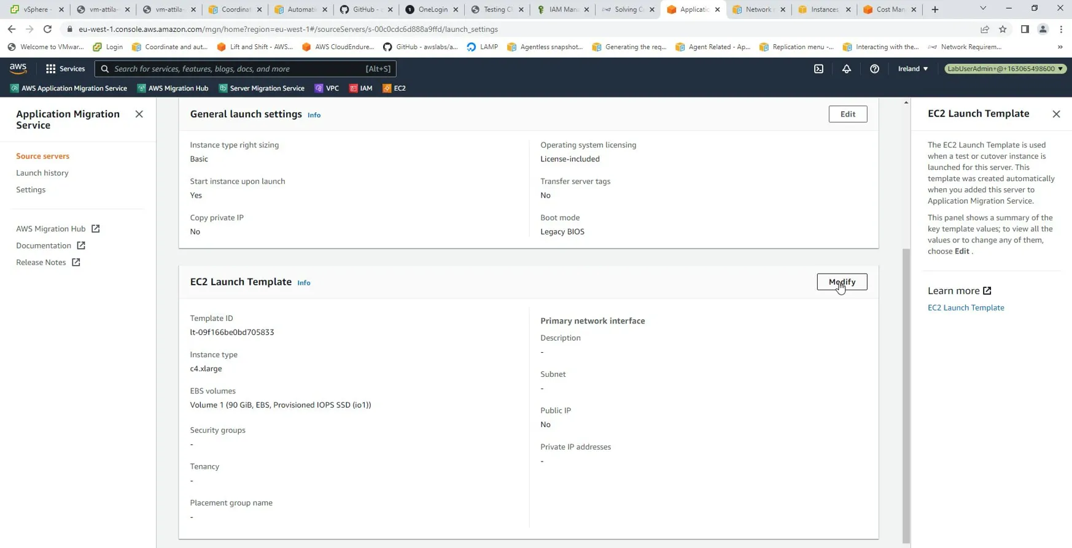1072x548 pixels.
Task: Open Server Migration Service favorite shortcut
Action: tap(262, 88)
